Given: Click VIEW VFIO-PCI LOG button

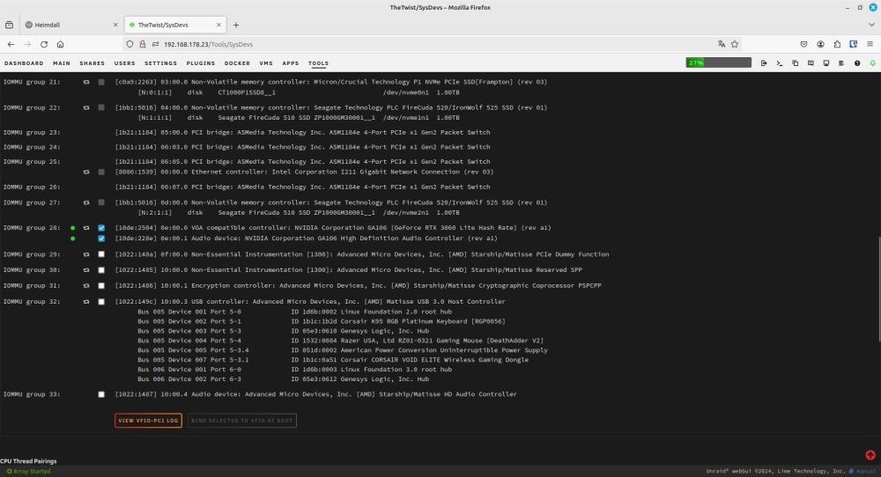Looking at the screenshot, I should click(x=148, y=421).
